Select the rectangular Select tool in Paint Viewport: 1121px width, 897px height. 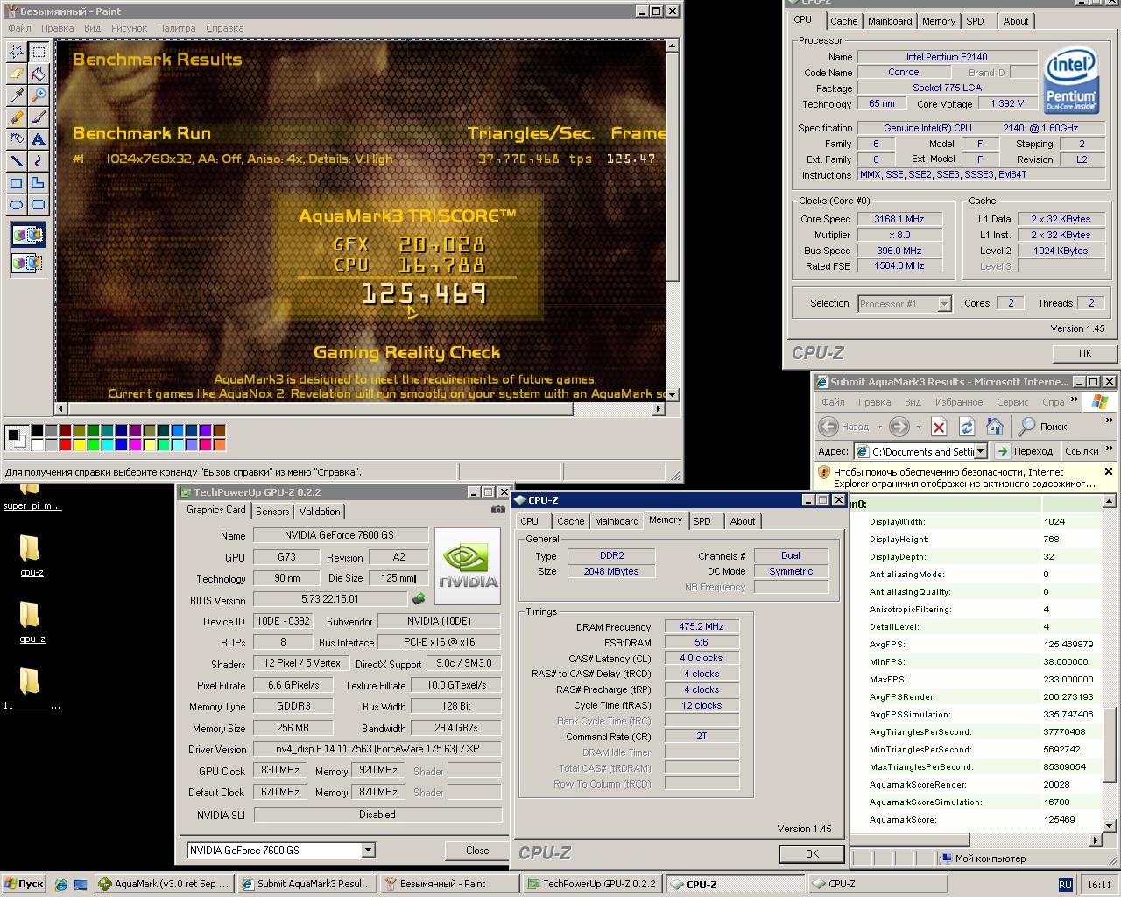pyautogui.click(x=39, y=52)
